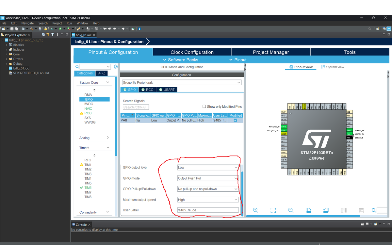Open the Project Manager tab
The width and height of the screenshot is (392, 245).
pos(271,52)
